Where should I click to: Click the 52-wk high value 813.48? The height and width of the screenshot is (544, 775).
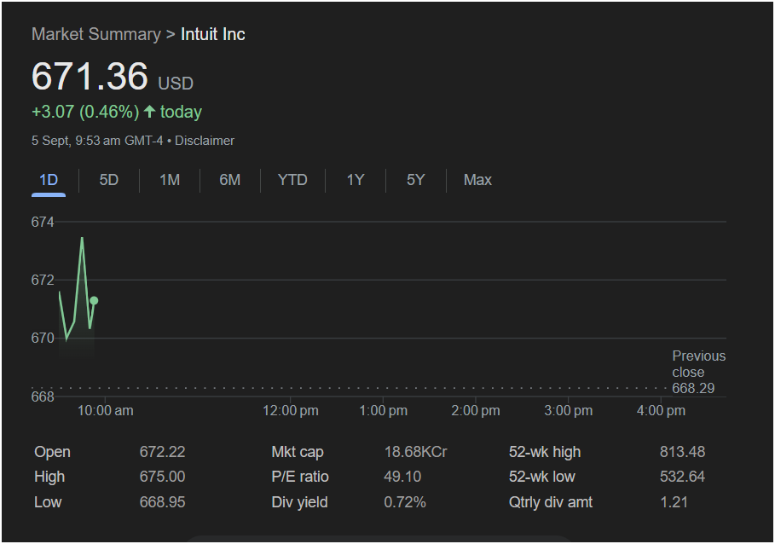coord(683,452)
